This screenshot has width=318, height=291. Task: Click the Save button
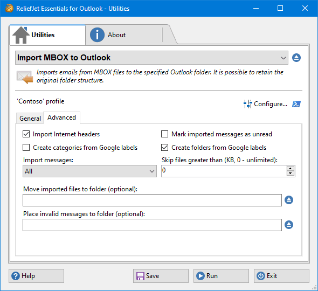(x=161, y=276)
